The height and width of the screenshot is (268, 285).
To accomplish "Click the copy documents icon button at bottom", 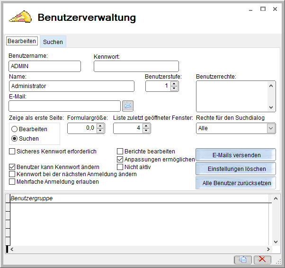I will tap(243, 259).
